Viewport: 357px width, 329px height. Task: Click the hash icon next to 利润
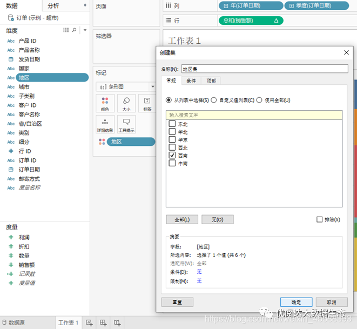(x=11, y=237)
